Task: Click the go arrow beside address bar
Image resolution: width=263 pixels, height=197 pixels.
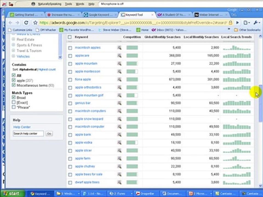Action: click(238, 22)
